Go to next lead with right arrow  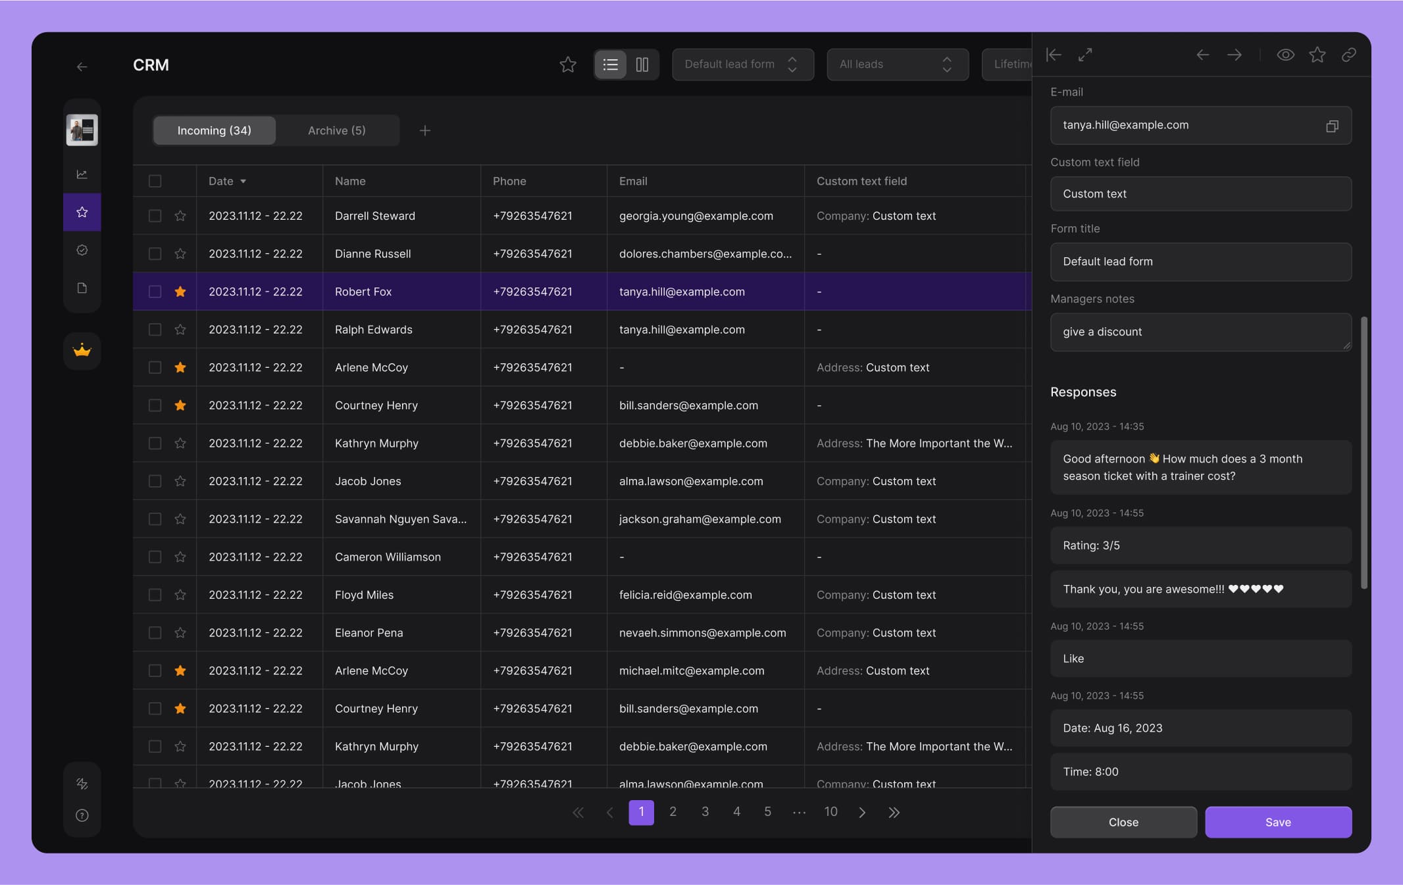coord(1234,55)
